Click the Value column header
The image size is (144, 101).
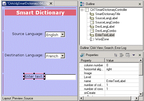(122, 60)
